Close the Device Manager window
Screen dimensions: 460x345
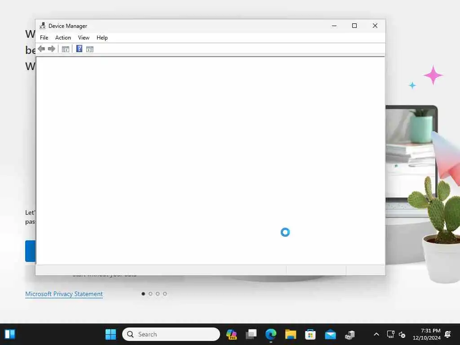point(375,26)
